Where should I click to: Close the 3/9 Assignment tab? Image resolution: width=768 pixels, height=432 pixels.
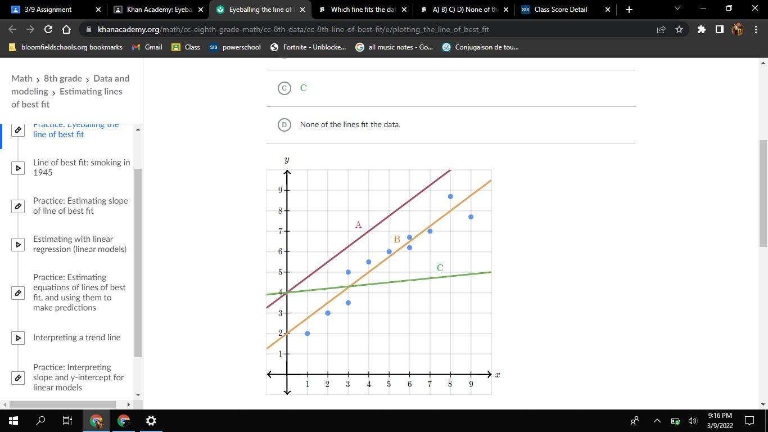tap(98, 10)
